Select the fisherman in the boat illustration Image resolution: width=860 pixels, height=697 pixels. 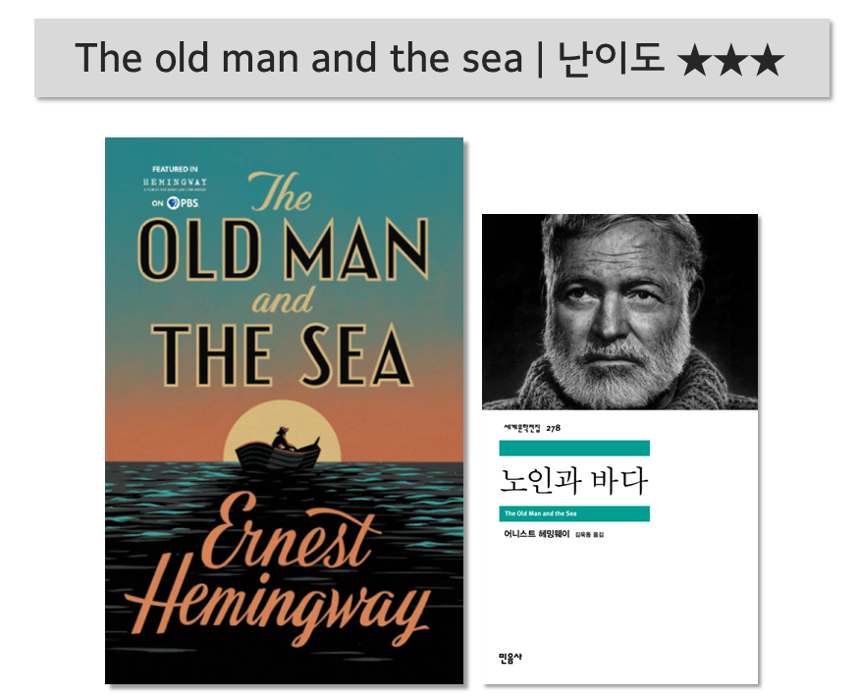[283, 439]
